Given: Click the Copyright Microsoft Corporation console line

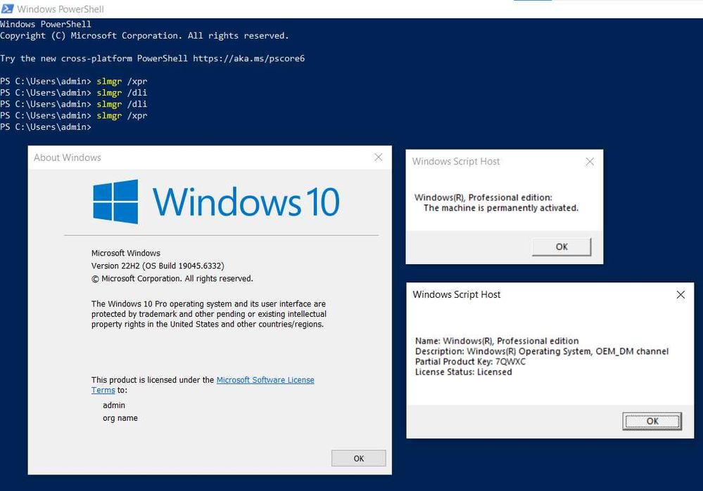Looking at the screenshot, I should [x=144, y=35].
